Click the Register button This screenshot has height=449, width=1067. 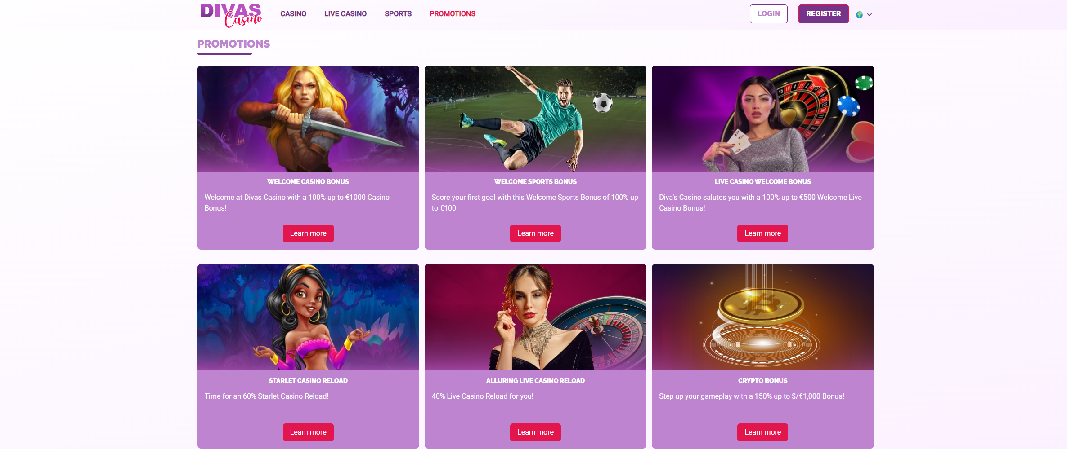click(x=823, y=14)
